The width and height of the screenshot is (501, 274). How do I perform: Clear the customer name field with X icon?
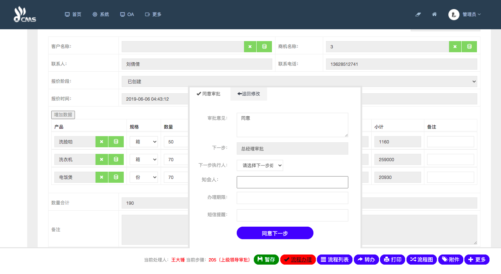[x=250, y=47]
